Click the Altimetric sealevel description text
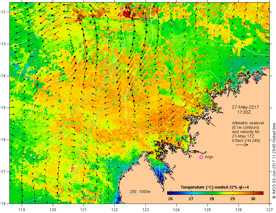The width and height of the screenshot is (276, 213). click(x=248, y=132)
